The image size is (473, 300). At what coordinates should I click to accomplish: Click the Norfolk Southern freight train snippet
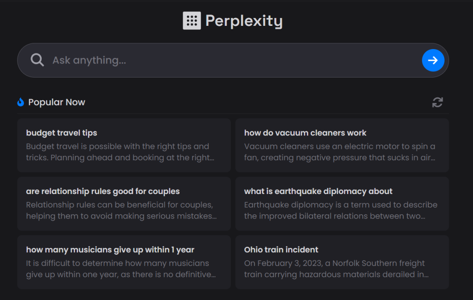pyautogui.click(x=336, y=269)
